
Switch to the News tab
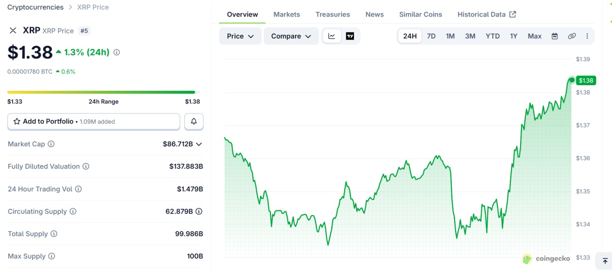pos(375,15)
